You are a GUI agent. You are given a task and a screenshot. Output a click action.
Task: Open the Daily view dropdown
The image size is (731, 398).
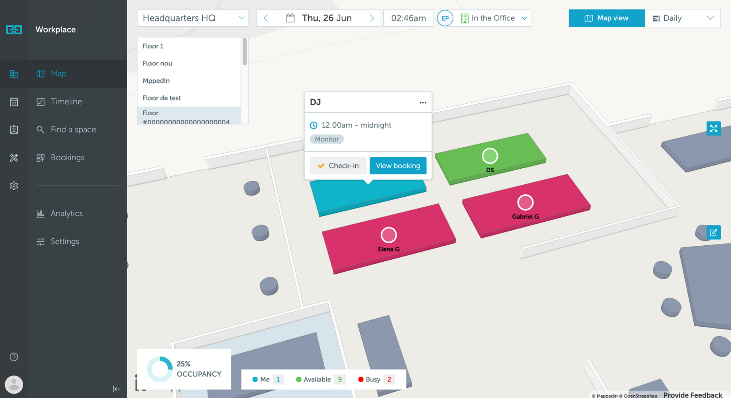coord(682,18)
